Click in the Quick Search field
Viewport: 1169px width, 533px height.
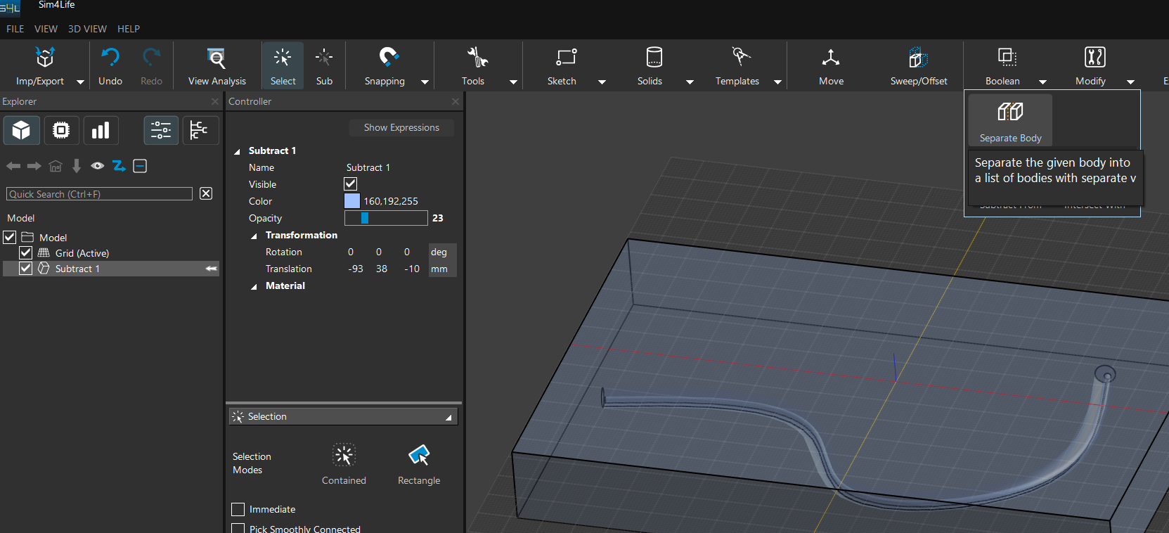[99, 194]
